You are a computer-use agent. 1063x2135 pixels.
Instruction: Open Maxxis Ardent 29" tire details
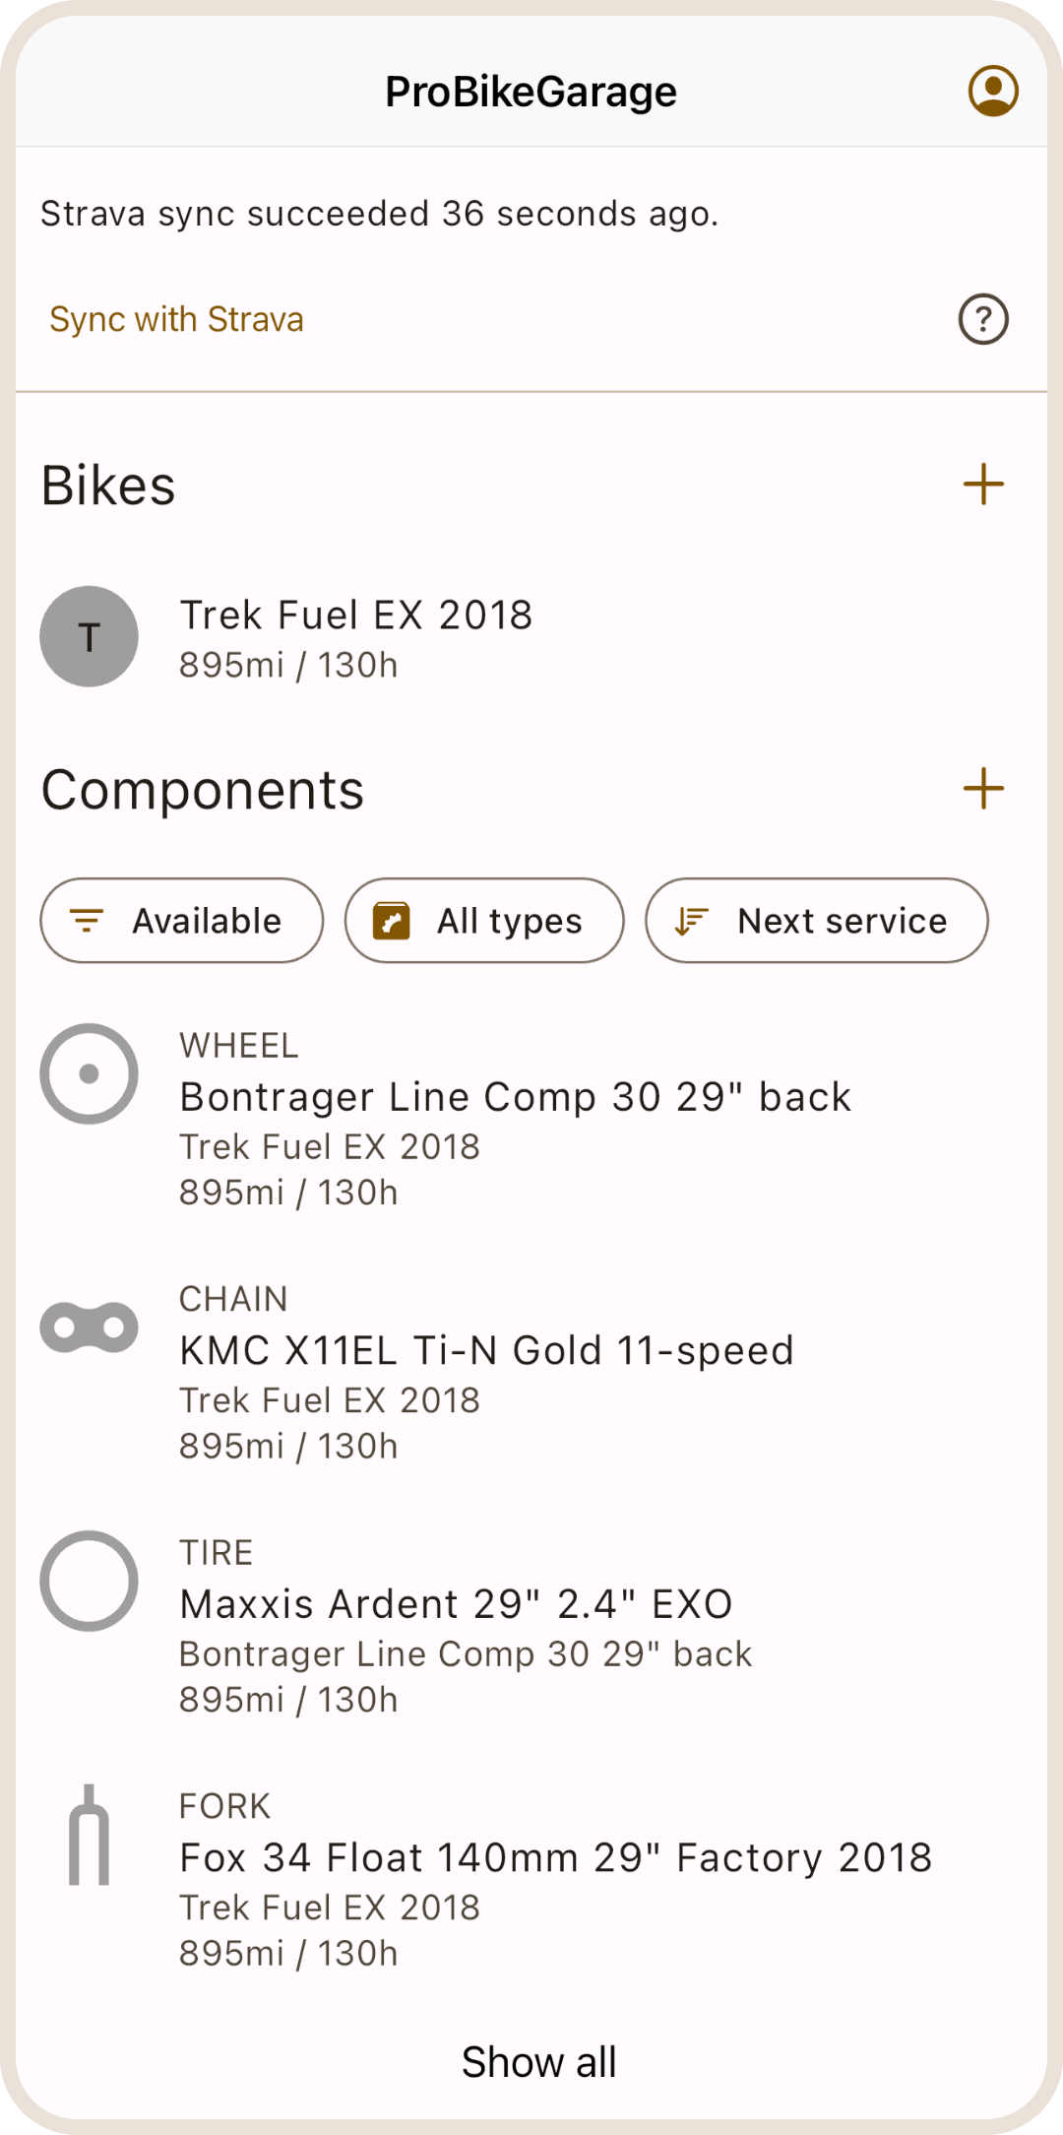[456, 1604]
